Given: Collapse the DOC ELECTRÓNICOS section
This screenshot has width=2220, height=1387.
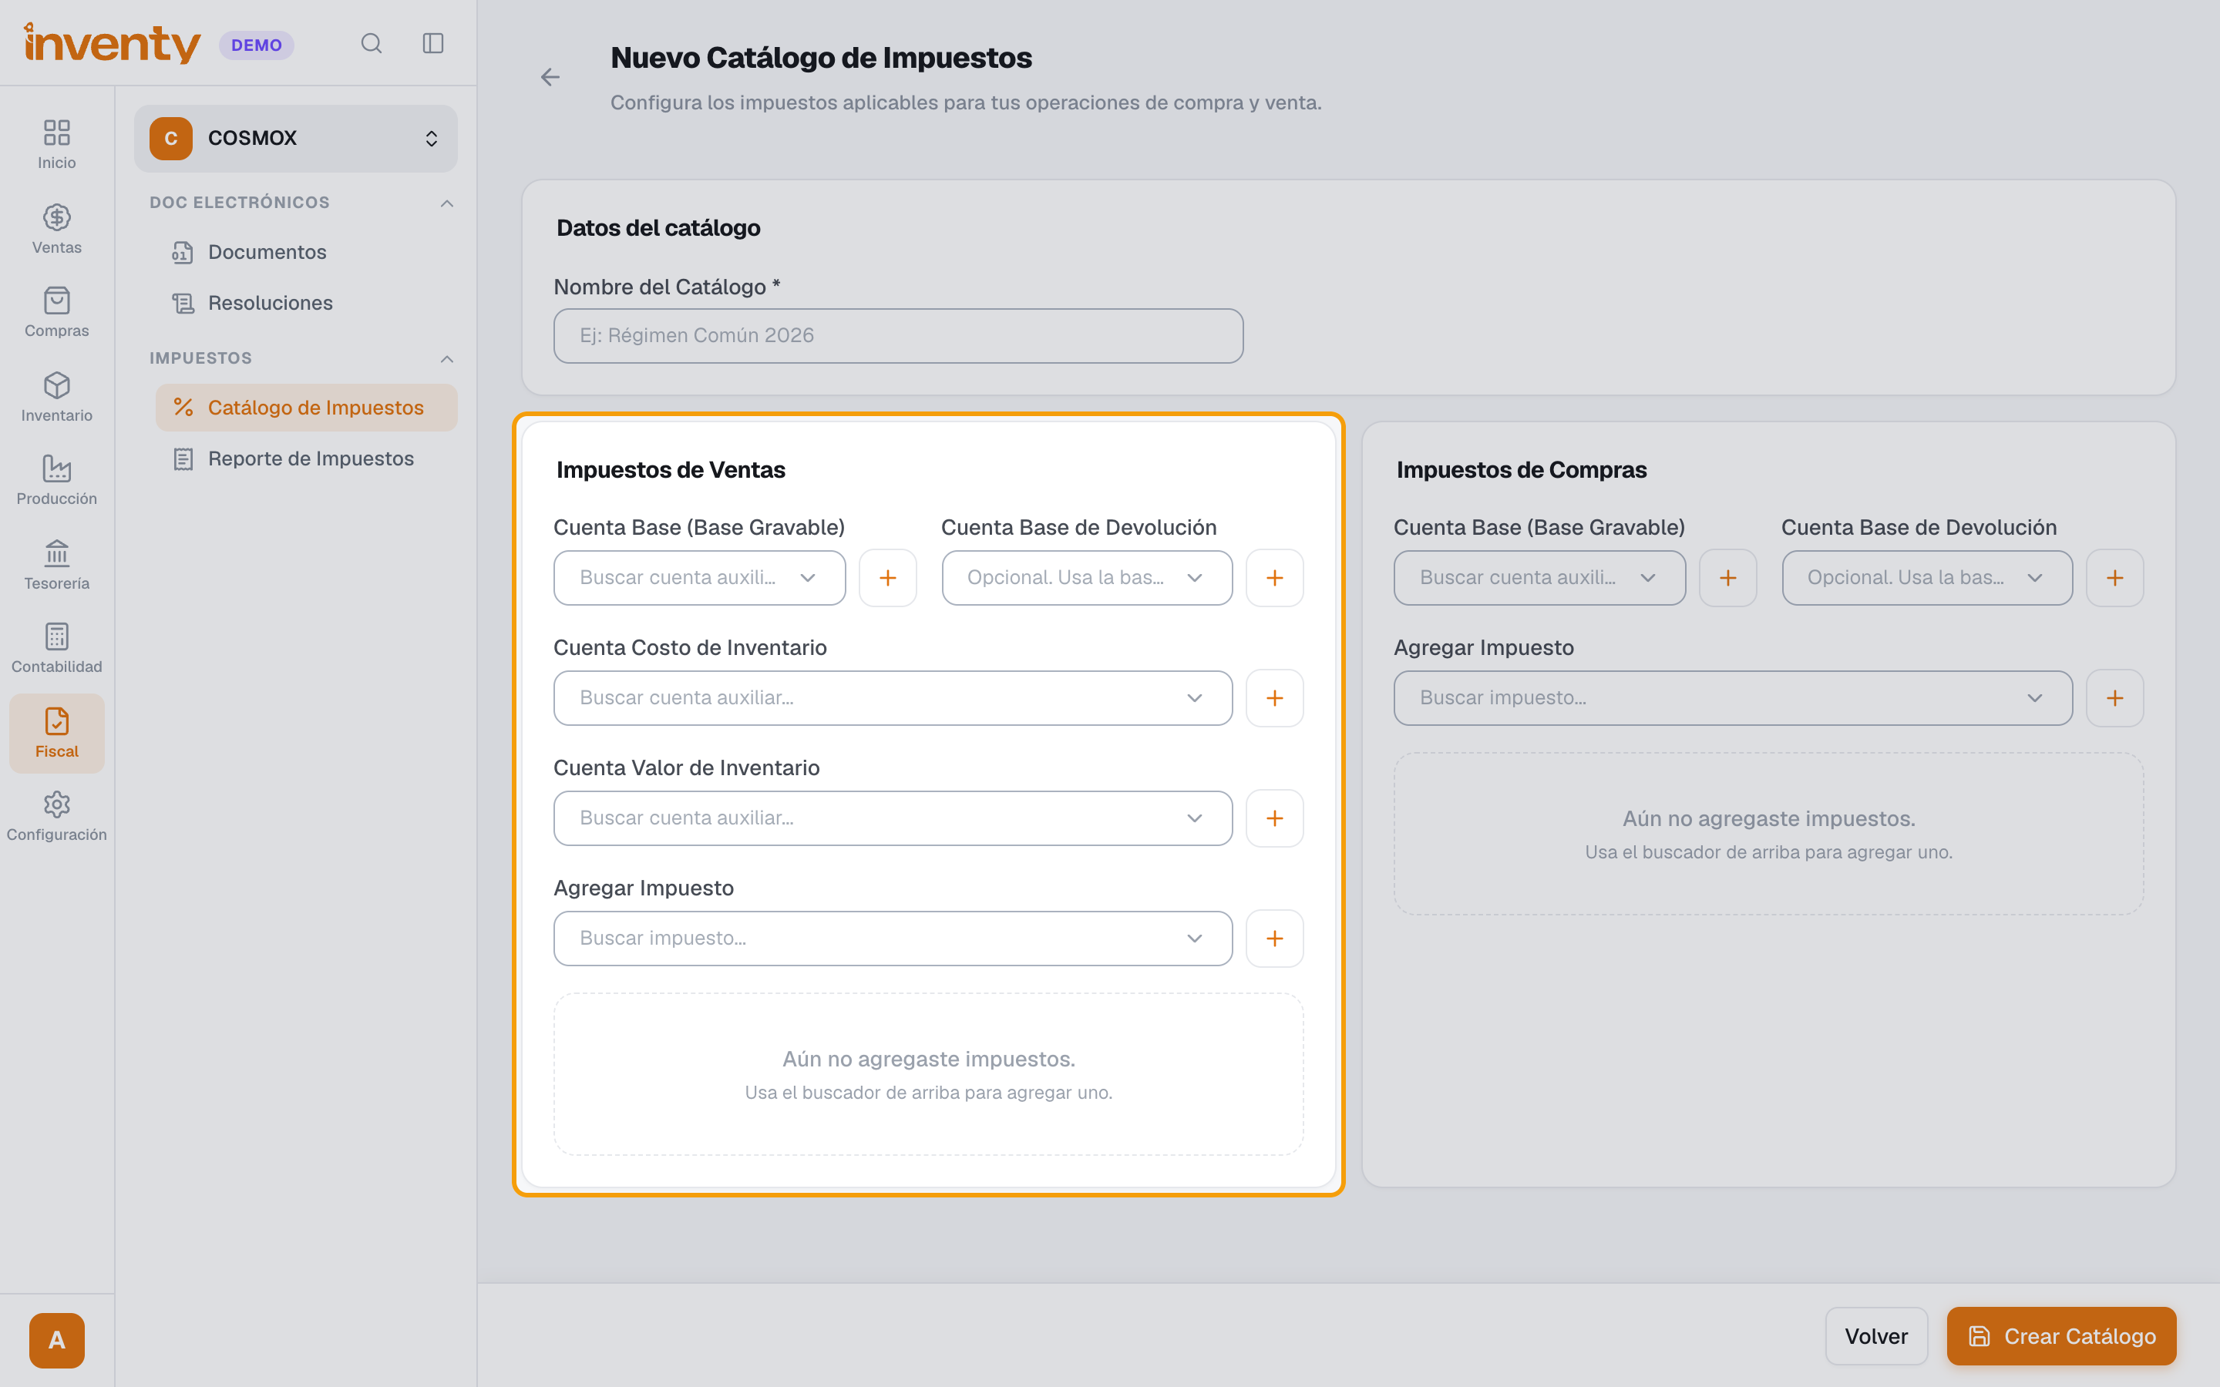Looking at the screenshot, I should pyautogui.click(x=447, y=203).
